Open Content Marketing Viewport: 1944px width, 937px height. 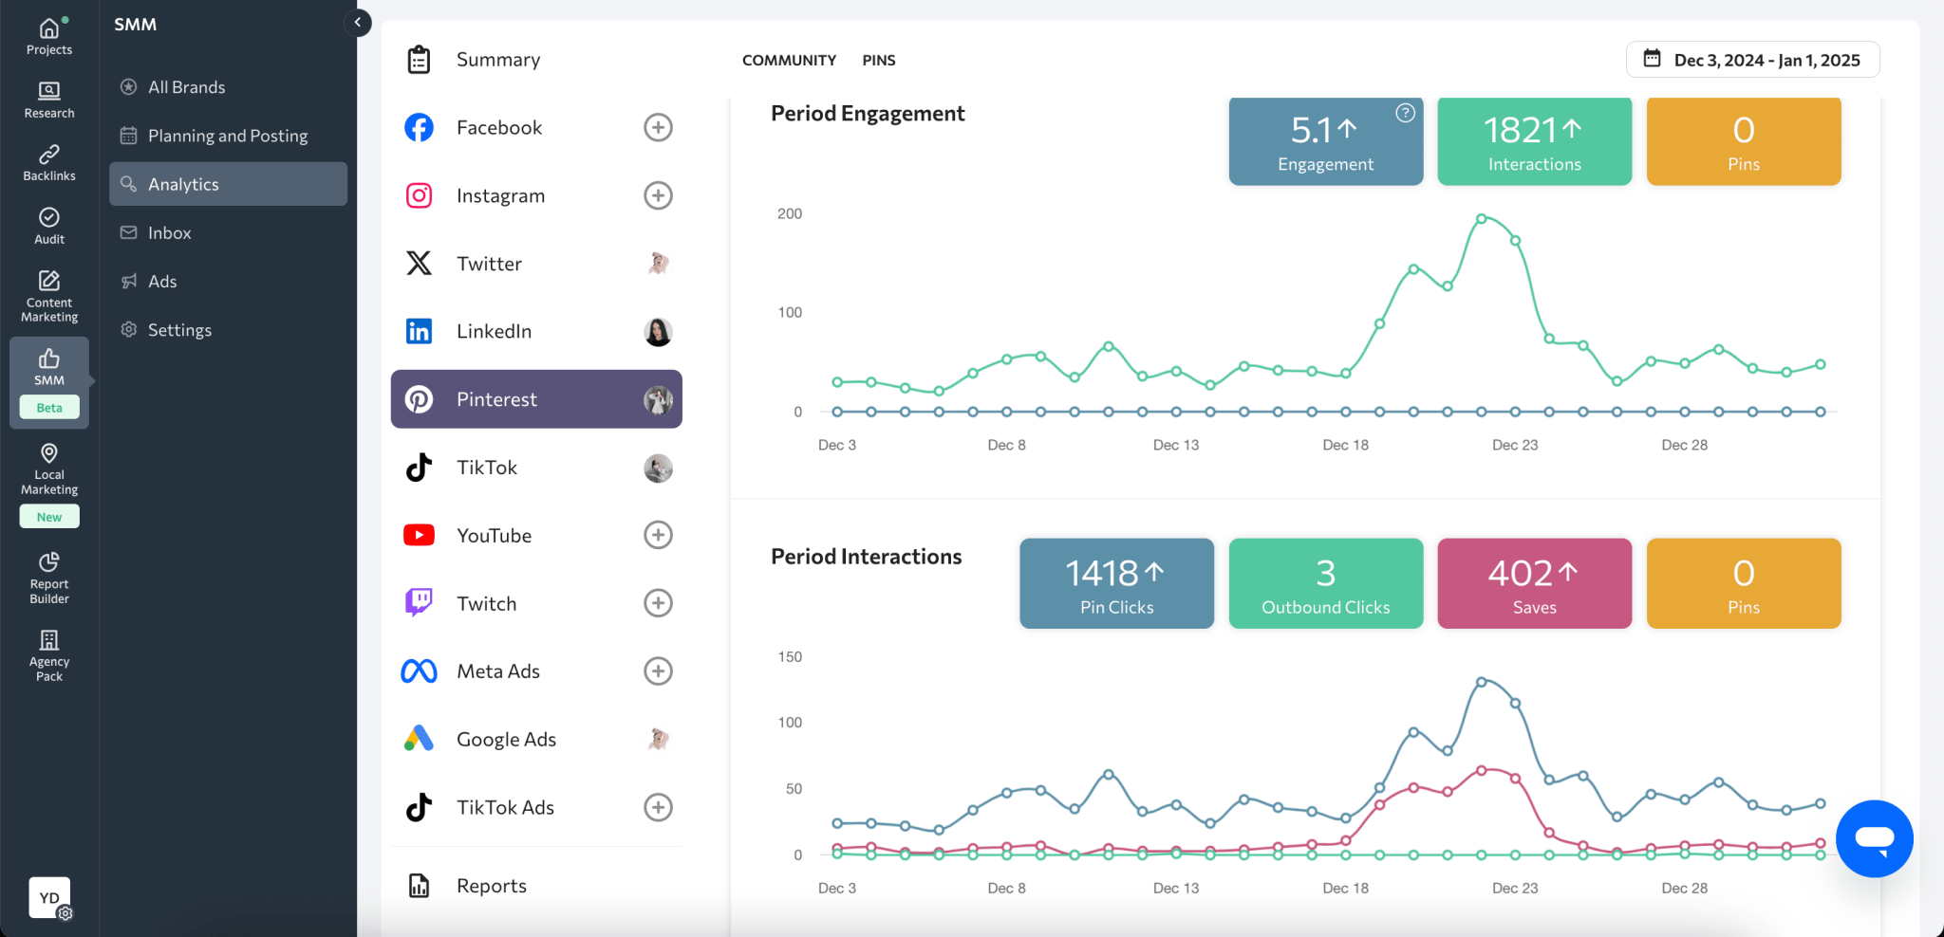coord(48,294)
